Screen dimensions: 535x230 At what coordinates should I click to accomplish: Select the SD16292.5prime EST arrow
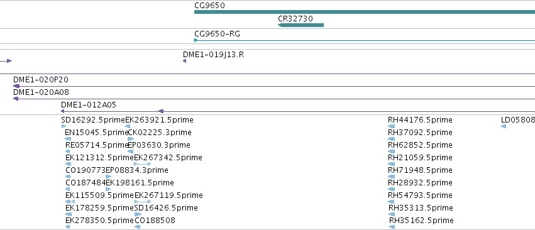coord(63,126)
